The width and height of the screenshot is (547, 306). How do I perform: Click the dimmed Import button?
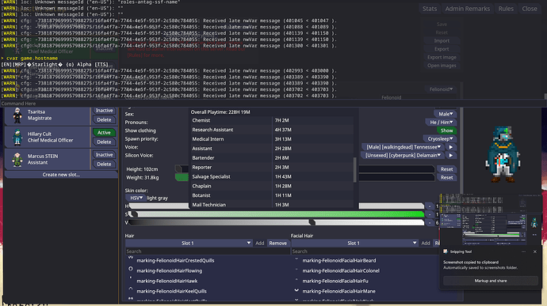click(442, 41)
